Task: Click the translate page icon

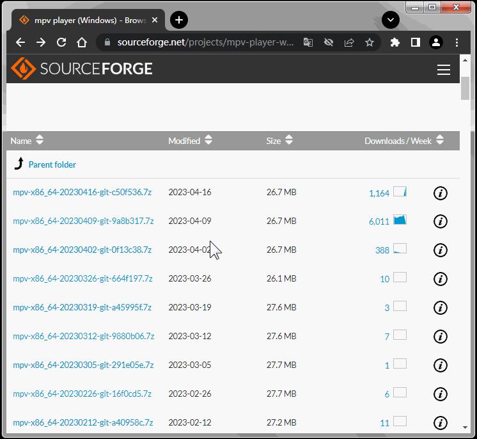Action: pos(308,42)
